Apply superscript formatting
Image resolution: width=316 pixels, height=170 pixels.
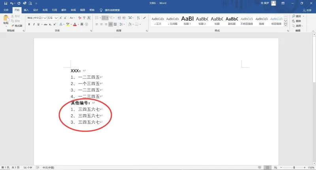point(55,25)
